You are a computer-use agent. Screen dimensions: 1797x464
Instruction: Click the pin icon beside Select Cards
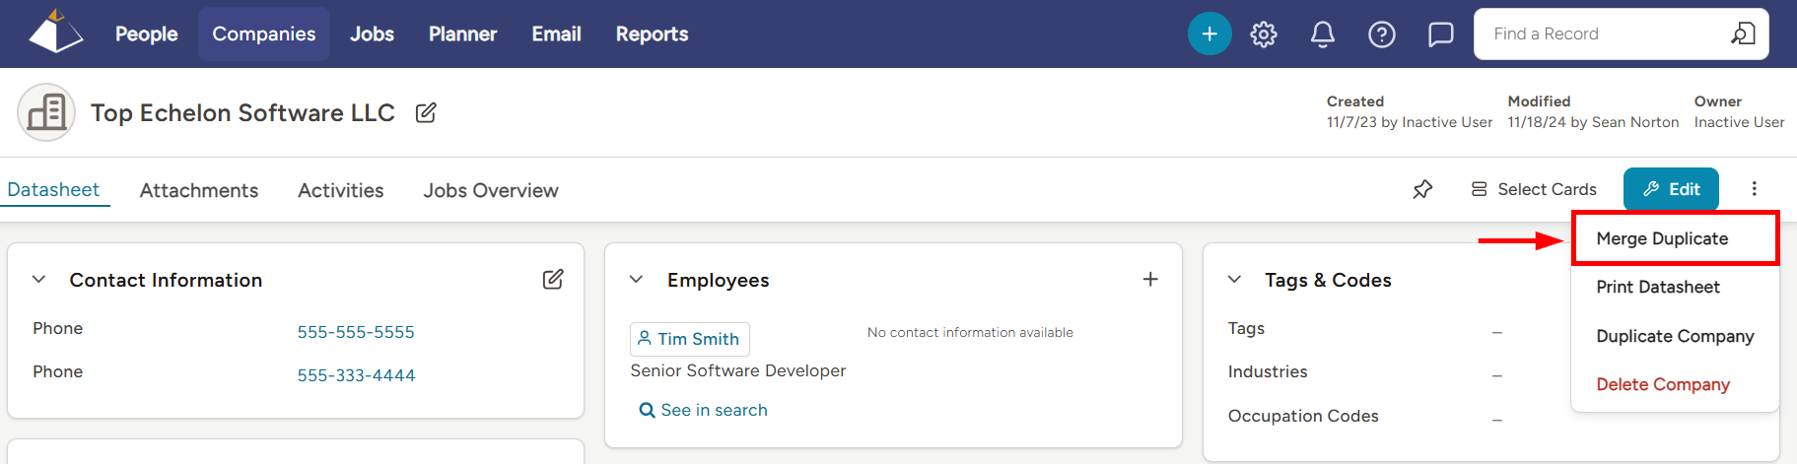1422,189
